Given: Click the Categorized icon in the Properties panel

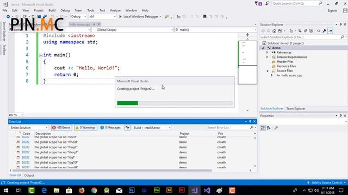Looking at the screenshot, I should point(263,128).
